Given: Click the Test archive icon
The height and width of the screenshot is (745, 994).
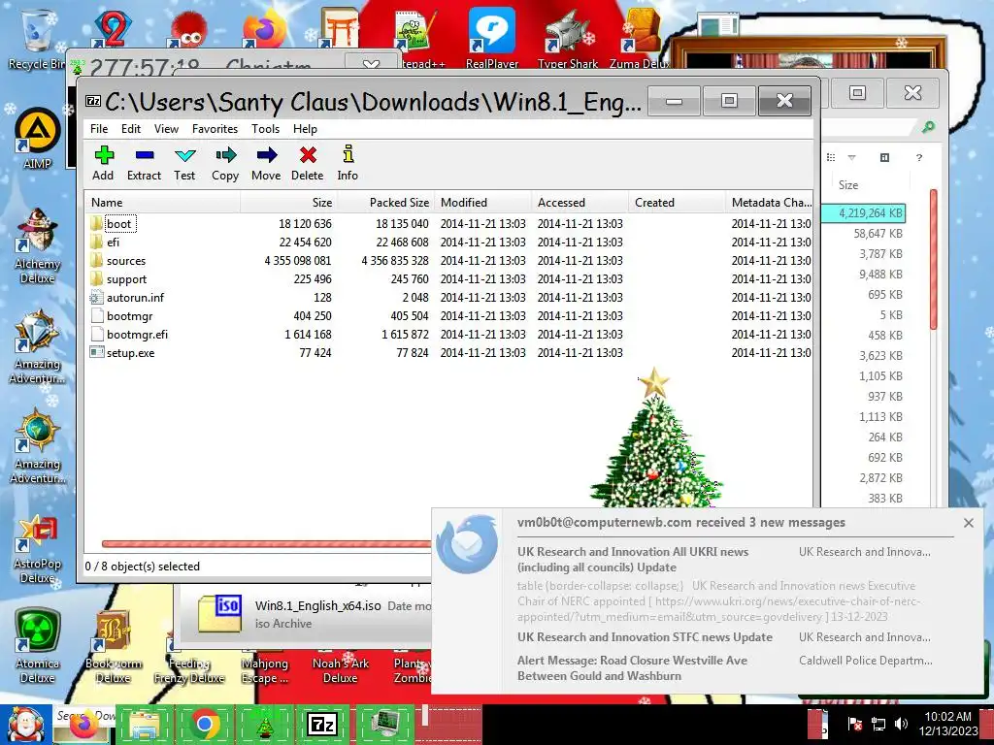Looking at the screenshot, I should click(x=184, y=163).
